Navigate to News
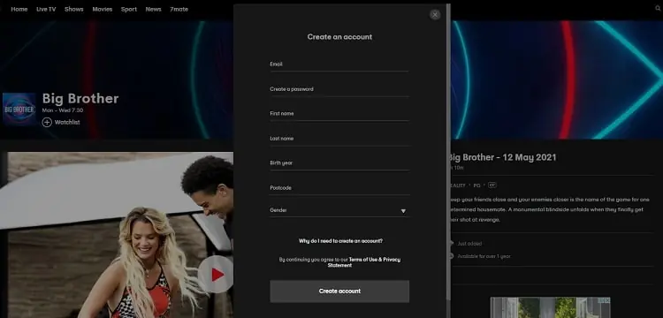Image resolution: width=663 pixels, height=318 pixels. (153, 9)
